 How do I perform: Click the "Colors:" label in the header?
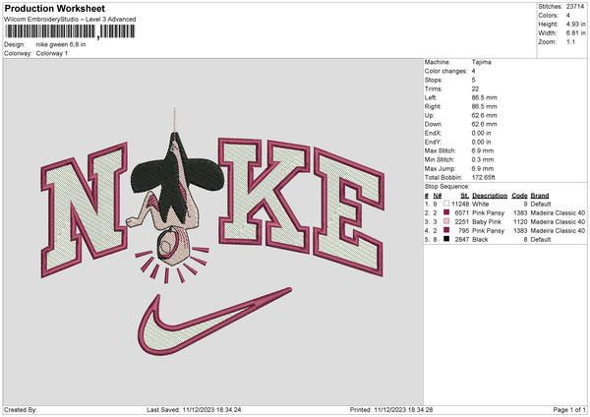549,16
